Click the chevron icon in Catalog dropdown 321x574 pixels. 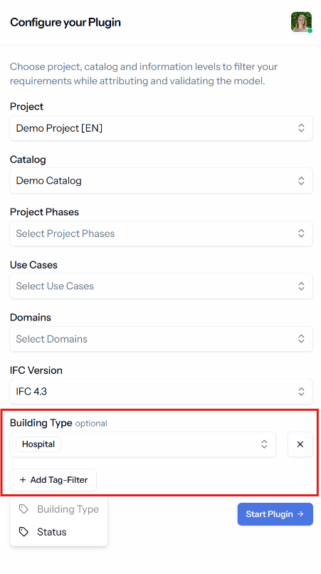[301, 180]
